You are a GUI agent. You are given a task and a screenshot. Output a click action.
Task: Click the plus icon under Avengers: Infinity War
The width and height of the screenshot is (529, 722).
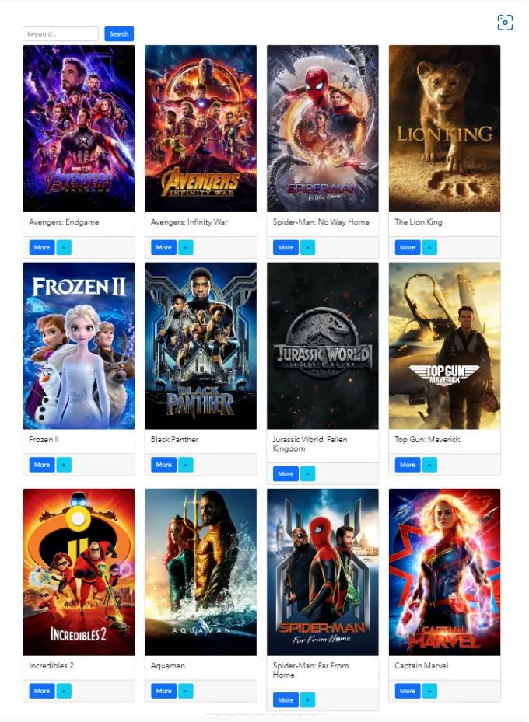[x=186, y=247]
